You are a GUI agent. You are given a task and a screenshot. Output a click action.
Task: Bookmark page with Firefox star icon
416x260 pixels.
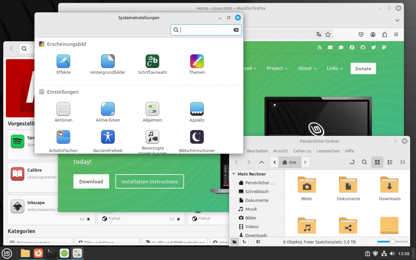click(x=328, y=34)
